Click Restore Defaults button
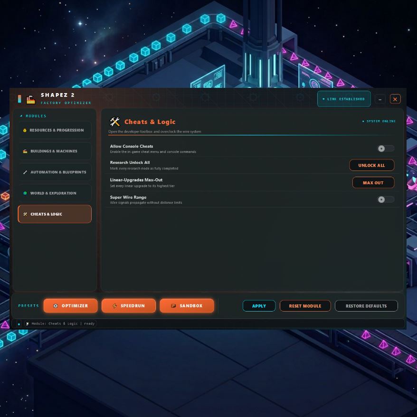The height and width of the screenshot is (417, 417). 366,306
